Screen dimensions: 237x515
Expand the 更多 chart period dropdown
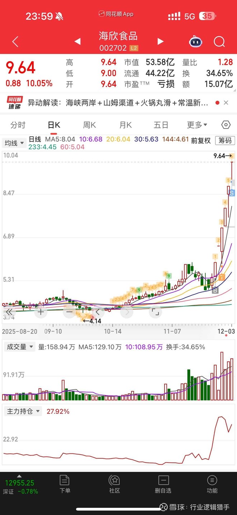(x=197, y=125)
